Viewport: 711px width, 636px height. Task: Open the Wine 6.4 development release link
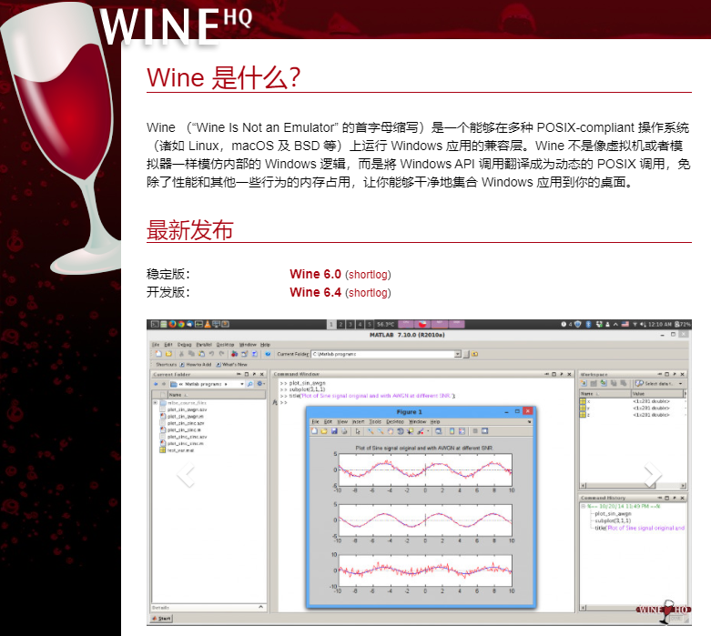coord(315,292)
